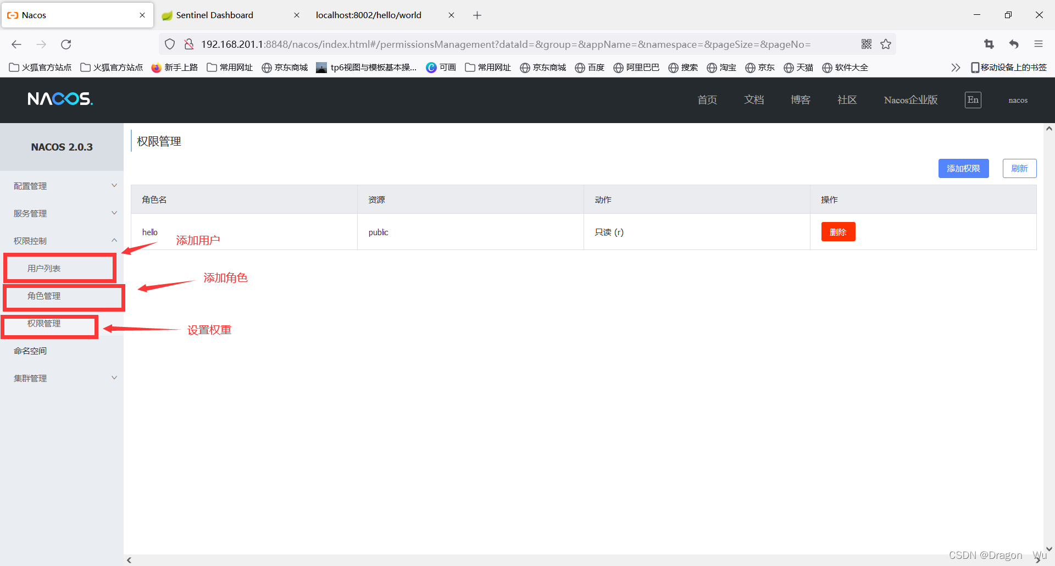Expand 集群管理 sidebar menu
This screenshot has height=566, width=1055.
(62, 378)
